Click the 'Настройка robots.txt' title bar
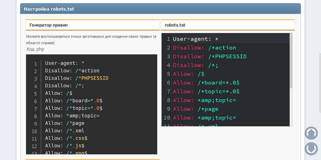Image resolution: width=321 pixels, height=160 pixels. coord(49,9)
